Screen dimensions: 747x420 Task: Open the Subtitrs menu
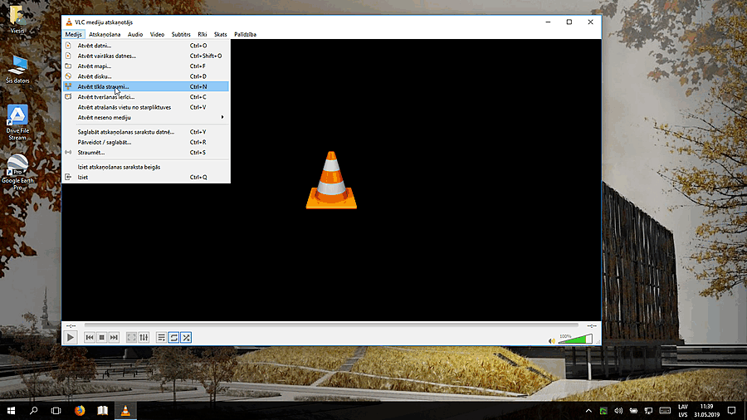[x=181, y=34]
